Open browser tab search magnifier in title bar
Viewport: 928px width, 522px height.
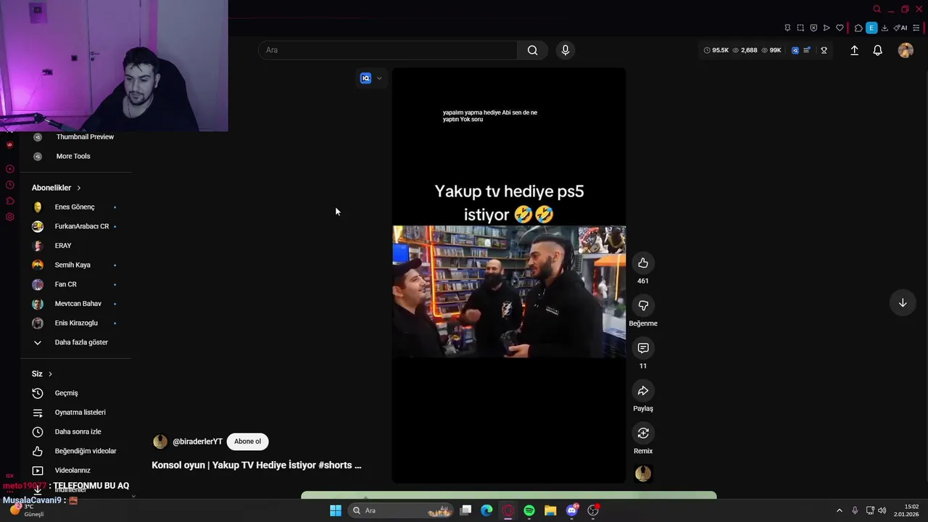point(877,9)
